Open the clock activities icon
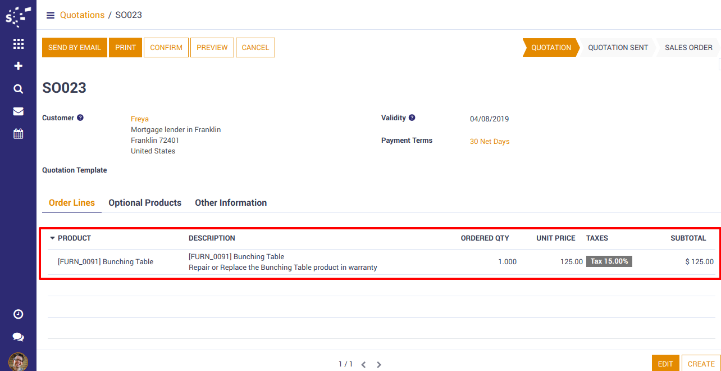 click(18, 314)
